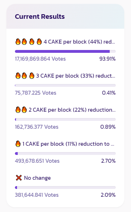131x212 pixels.
Task: Click the 93.91% percentage value
Action: click(108, 59)
